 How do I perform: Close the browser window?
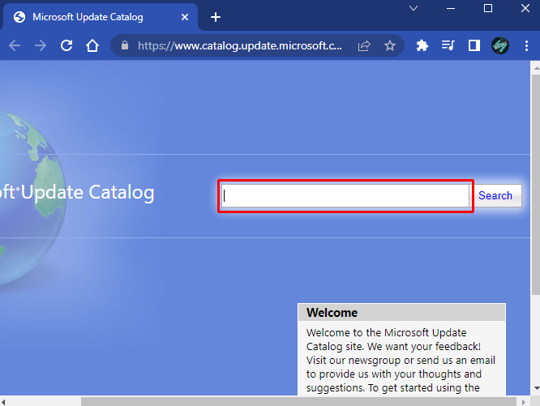(x=525, y=8)
